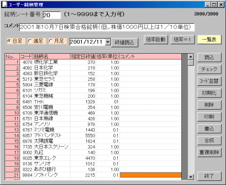The image size is (226, 185).
Task: Open the 一覧表 list view button
Action: (209, 40)
